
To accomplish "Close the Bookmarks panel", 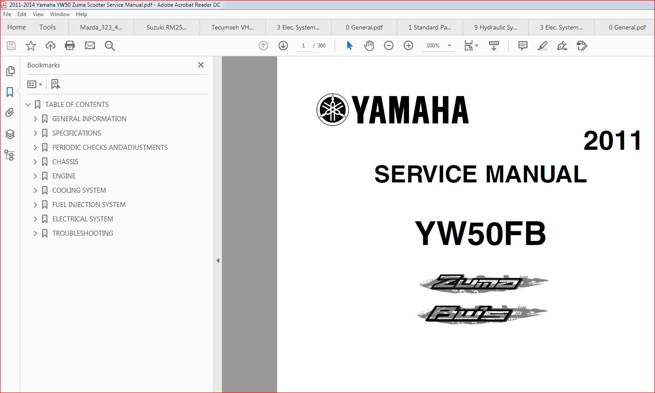I will pos(201,65).
